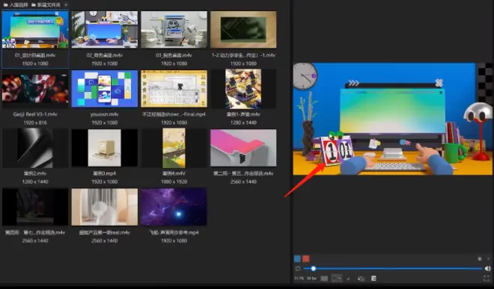Click the 1080 x 1920 resolution text

coord(174,181)
